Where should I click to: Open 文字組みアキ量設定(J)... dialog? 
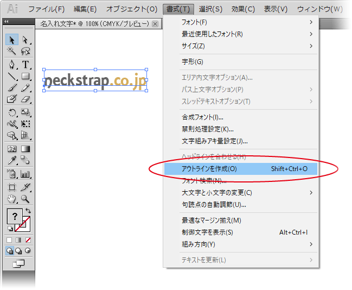coord(240,141)
